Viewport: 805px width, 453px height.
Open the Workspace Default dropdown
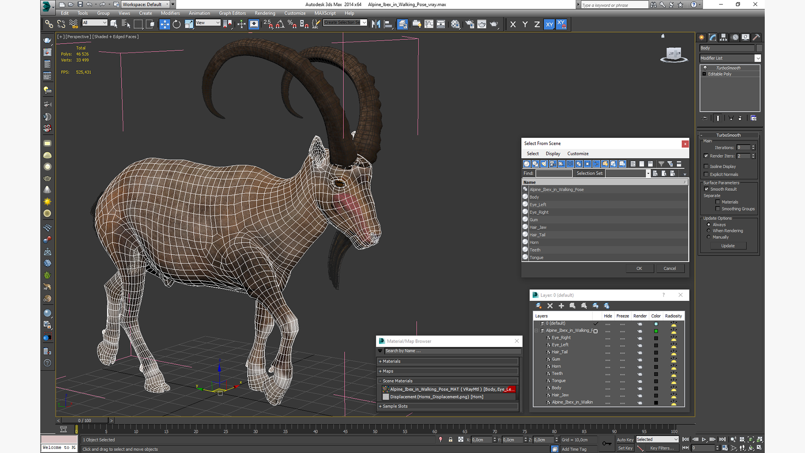[146, 4]
